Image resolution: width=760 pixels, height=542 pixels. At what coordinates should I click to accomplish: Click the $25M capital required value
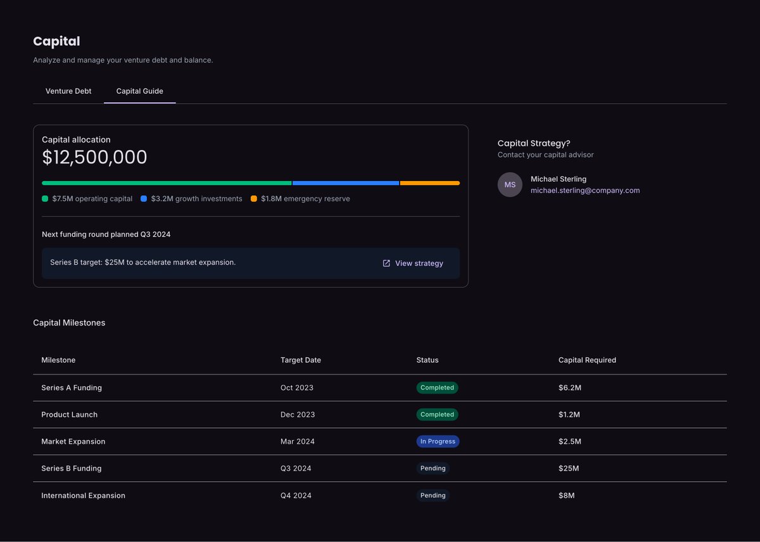coord(569,469)
